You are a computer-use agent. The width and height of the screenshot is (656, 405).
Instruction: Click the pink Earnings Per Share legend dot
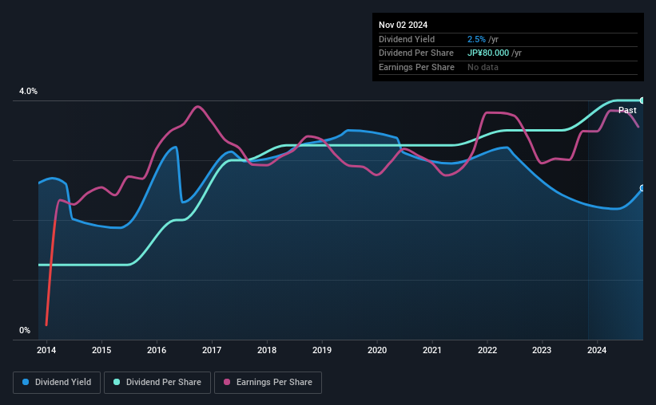(227, 382)
